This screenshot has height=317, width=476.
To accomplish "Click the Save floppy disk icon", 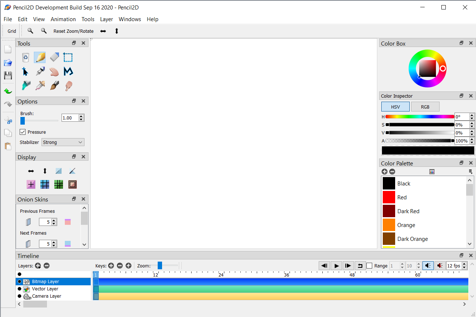I will [8, 76].
